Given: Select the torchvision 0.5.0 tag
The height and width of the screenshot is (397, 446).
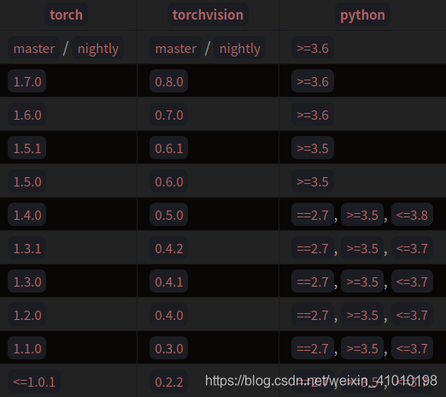Looking at the screenshot, I should pyautogui.click(x=168, y=215).
